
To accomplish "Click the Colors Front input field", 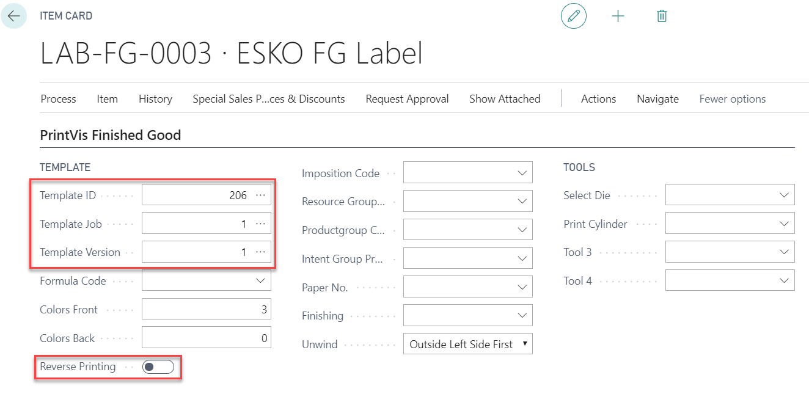I will coord(206,310).
